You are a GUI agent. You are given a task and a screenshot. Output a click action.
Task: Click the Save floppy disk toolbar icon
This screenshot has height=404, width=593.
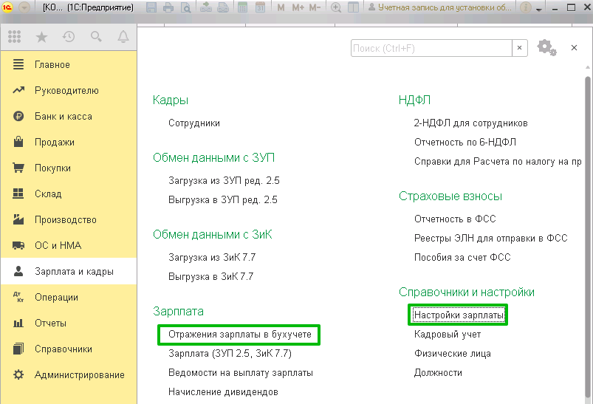[x=151, y=7]
